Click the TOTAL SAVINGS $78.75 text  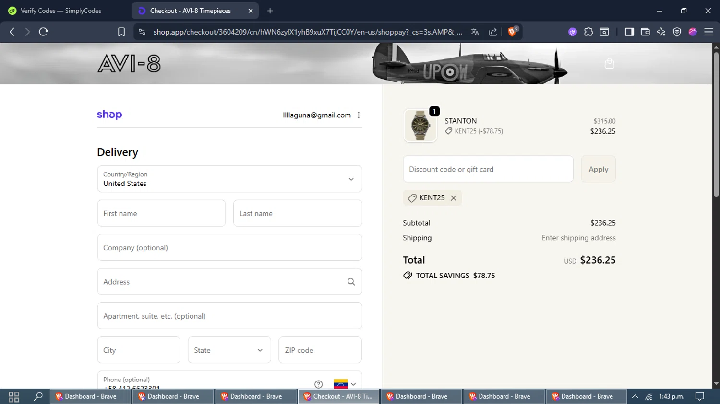(x=456, y=276)
